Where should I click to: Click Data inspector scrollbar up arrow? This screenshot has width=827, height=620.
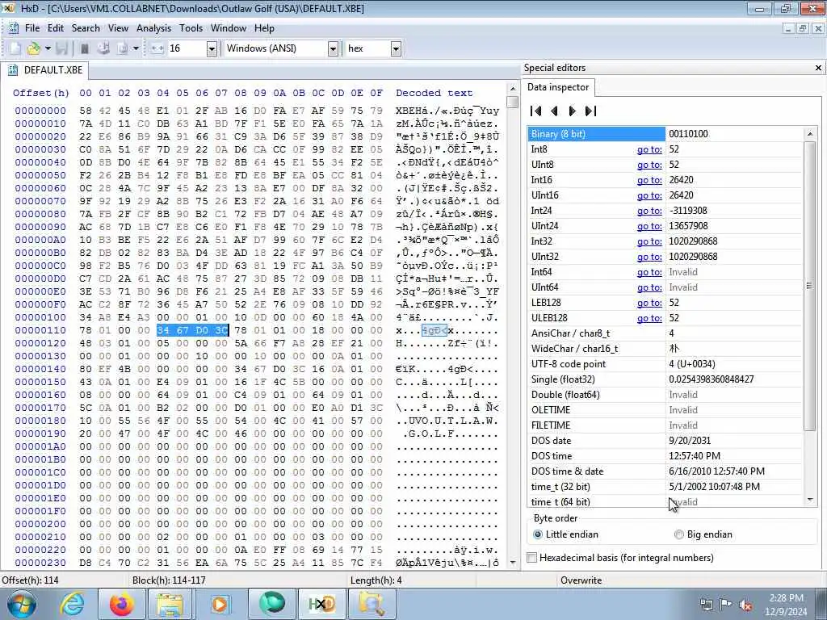pyautogui.click(x=810, y=134)
